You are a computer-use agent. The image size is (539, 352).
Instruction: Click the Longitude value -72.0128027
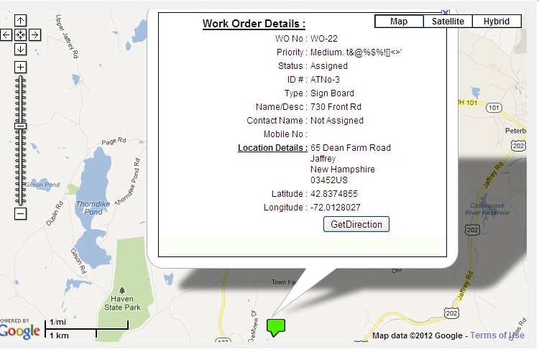click(335, 208)
